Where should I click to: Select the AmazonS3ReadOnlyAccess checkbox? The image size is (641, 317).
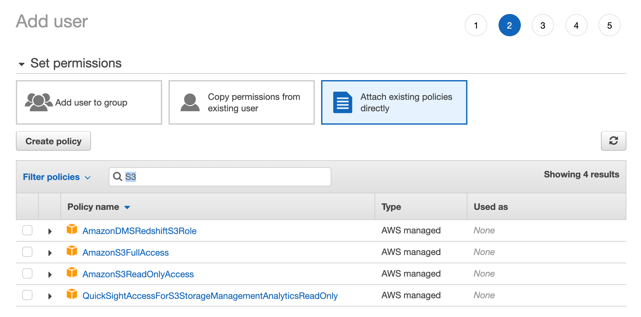click(27, 273)
